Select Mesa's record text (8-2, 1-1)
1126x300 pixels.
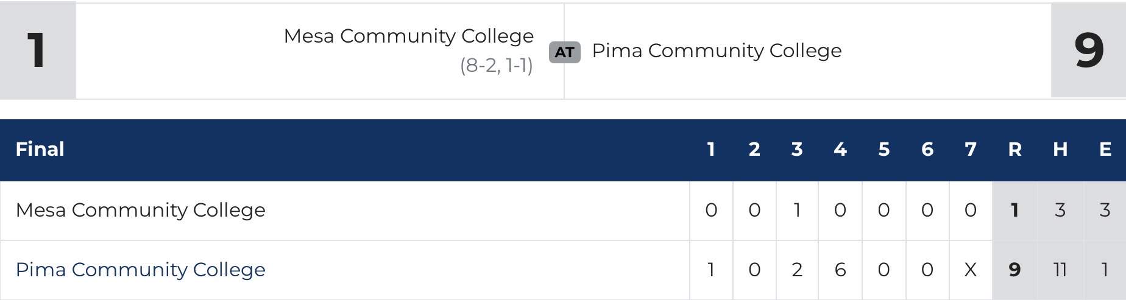[x=496, y=66]
